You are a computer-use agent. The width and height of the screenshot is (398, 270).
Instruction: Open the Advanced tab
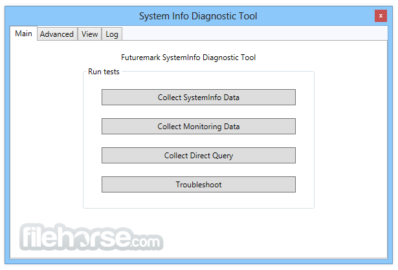point(57,34)
